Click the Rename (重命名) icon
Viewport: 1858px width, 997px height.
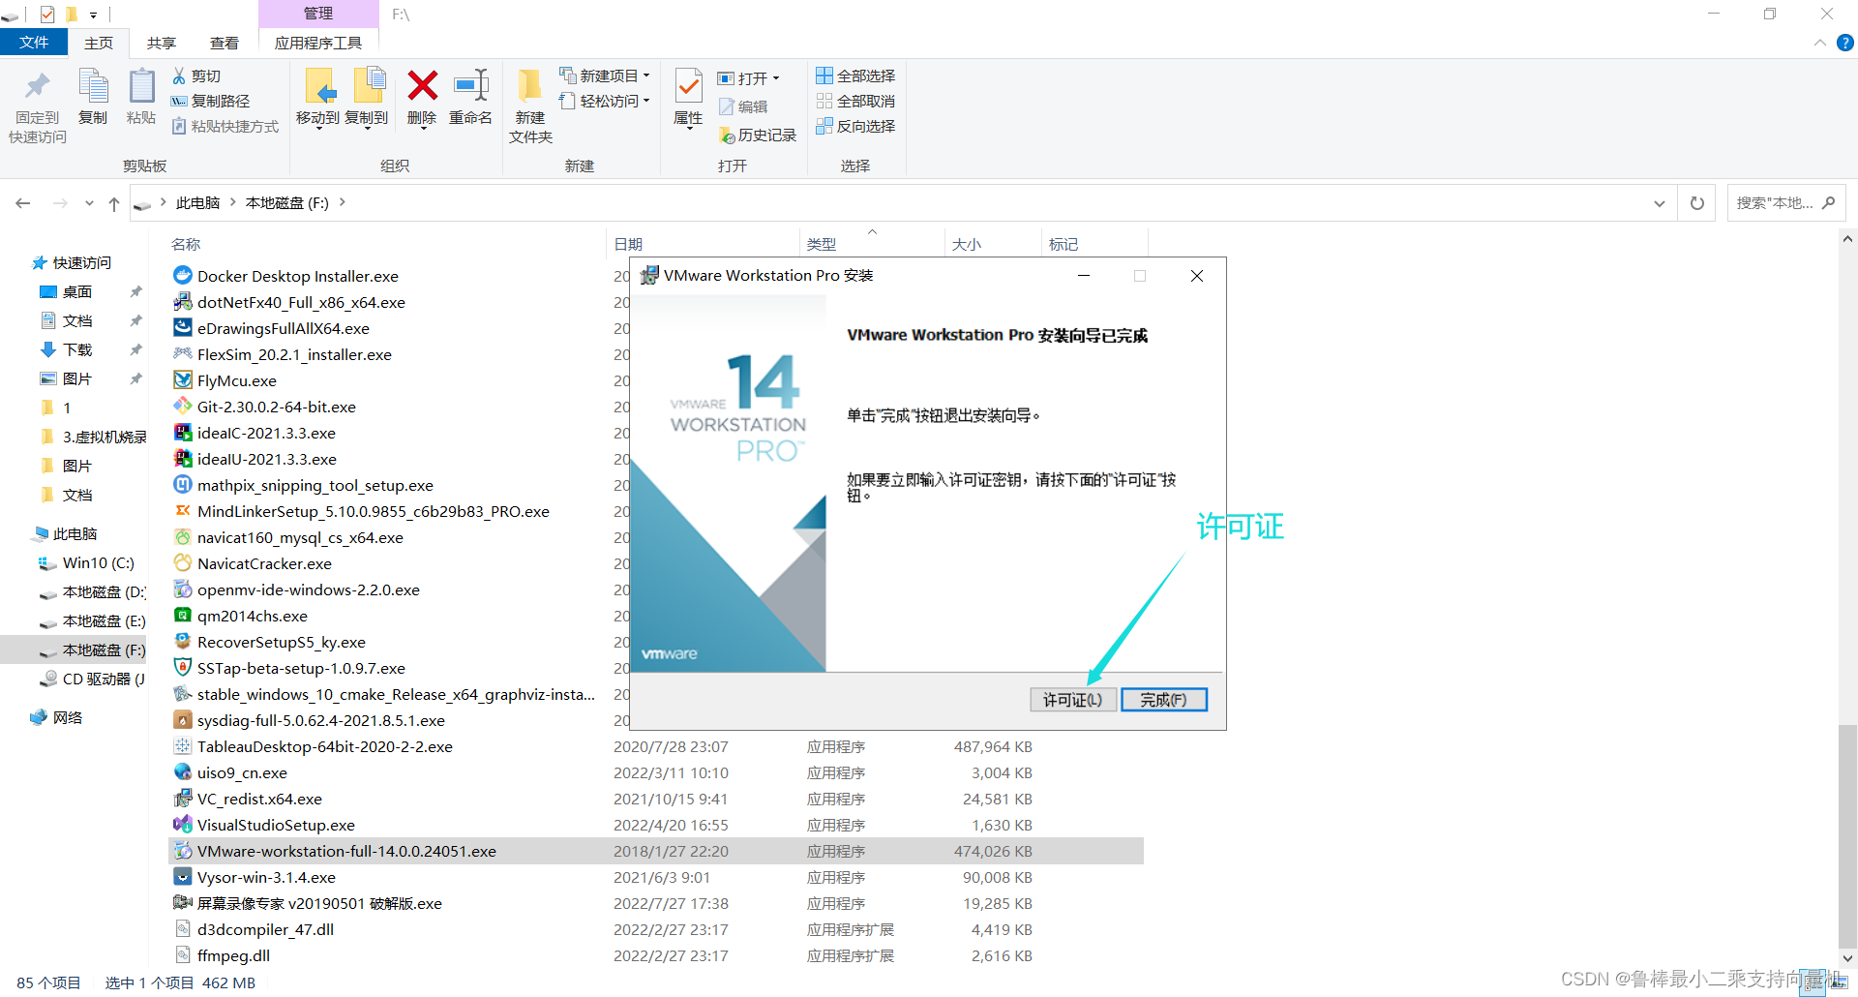point(470,86)
